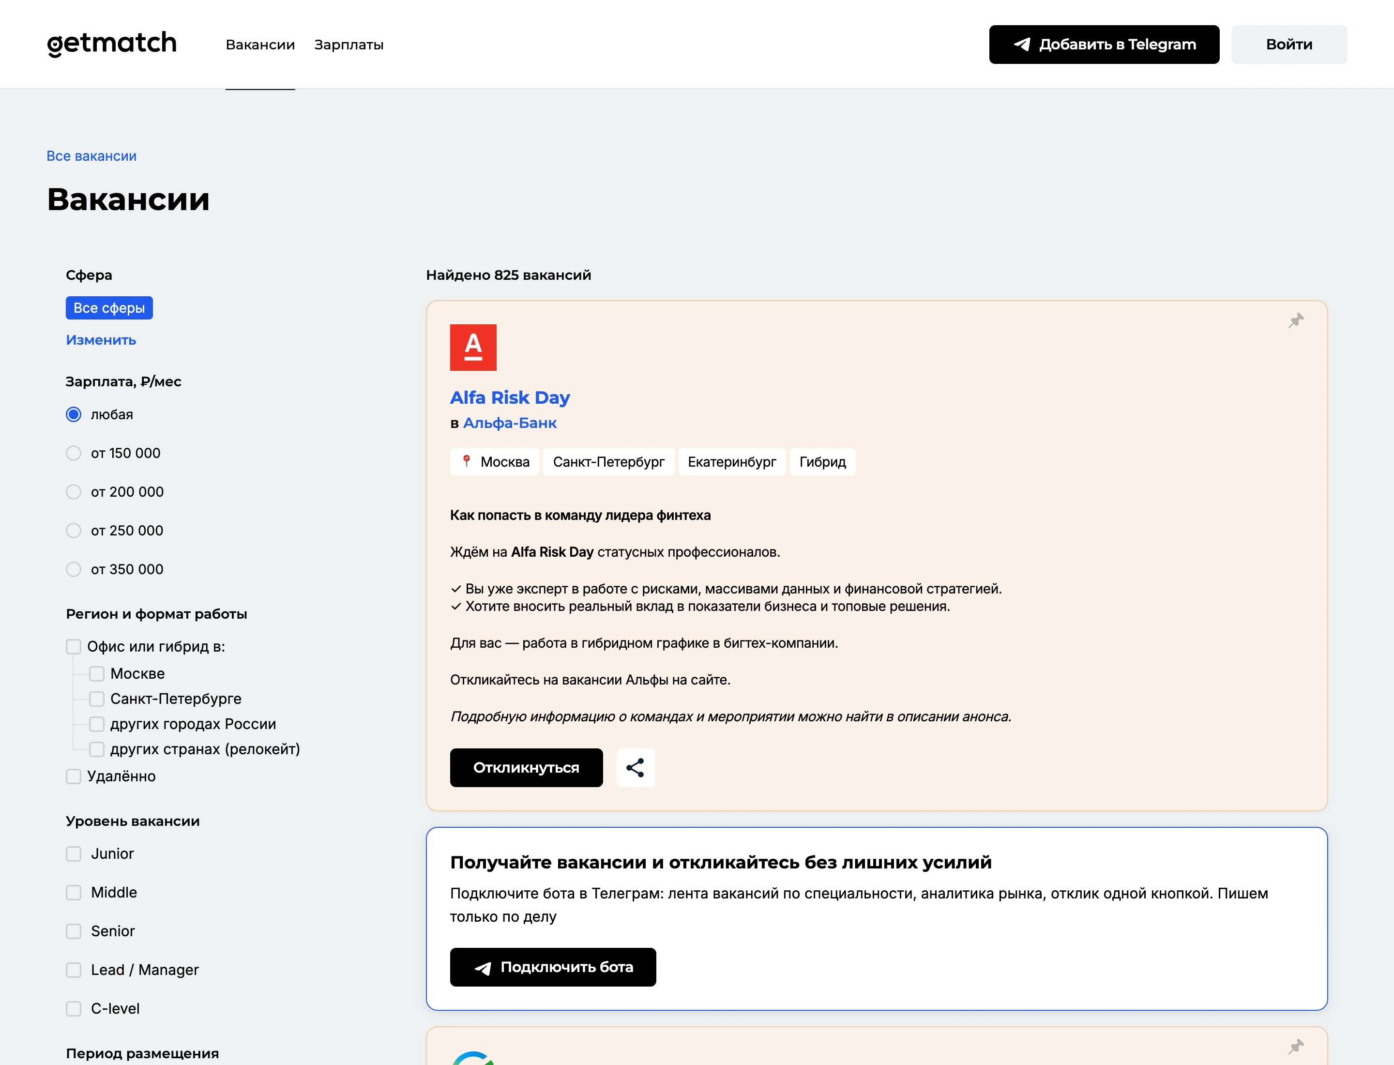Viewport: 1394px width, 1065px height.
Task: Open the Вакансии navigation tab
Action: (260, 45)
